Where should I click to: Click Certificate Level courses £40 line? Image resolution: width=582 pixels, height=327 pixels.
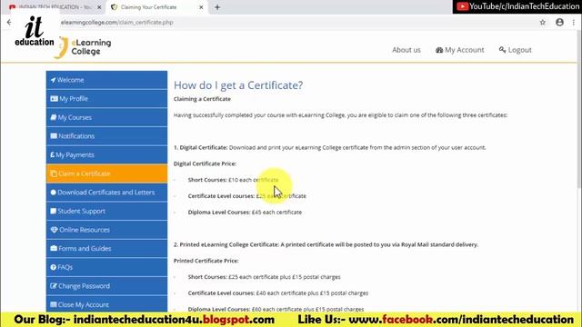(x=278, y=292)
